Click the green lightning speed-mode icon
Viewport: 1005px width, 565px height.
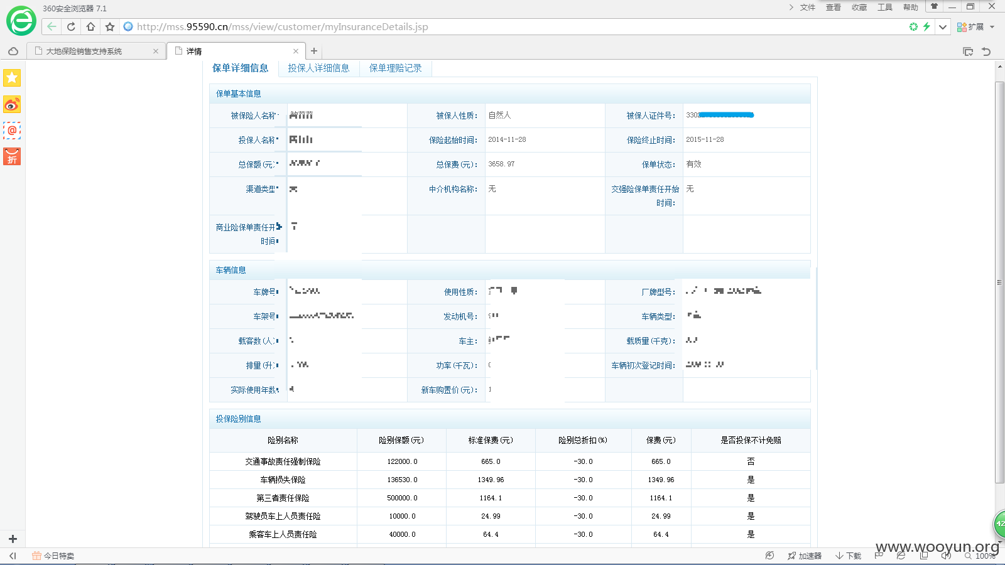pyautogui.click(x=926, y=26)
